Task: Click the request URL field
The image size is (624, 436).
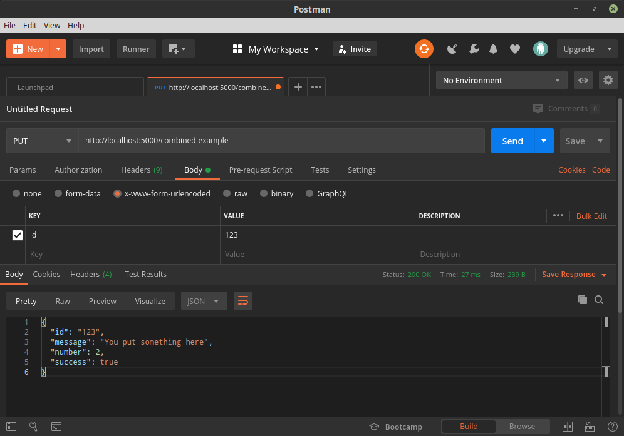Action: (x=281, y=141)
